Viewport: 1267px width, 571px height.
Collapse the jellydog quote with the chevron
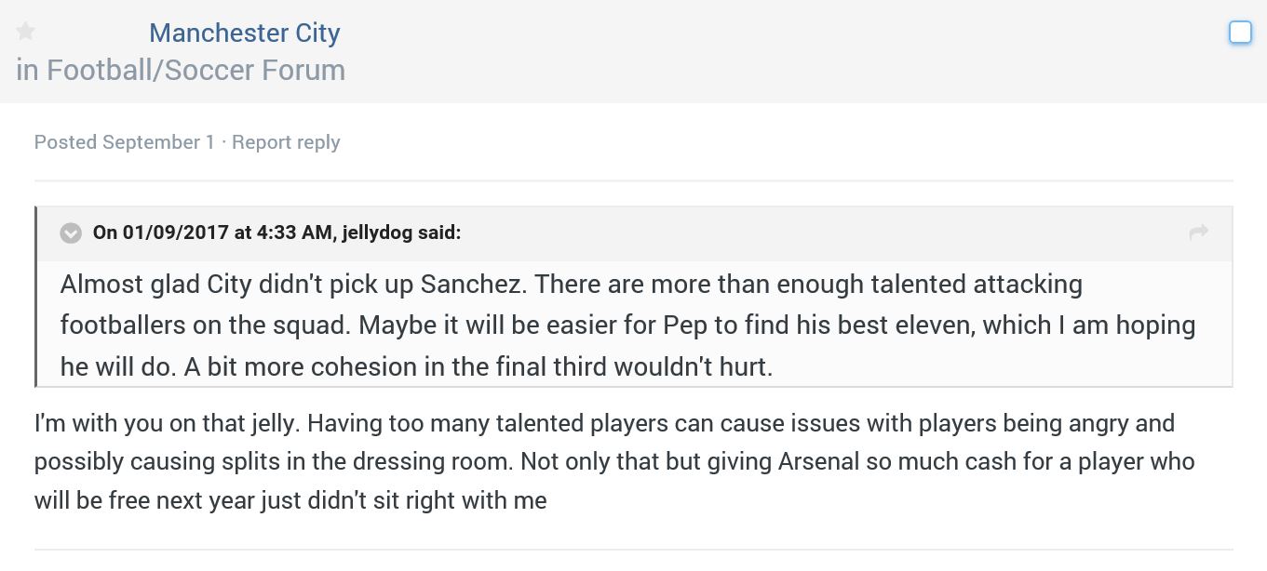point(71,232)
